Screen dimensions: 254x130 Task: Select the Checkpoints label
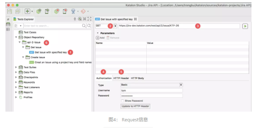(x=31, y=77)
